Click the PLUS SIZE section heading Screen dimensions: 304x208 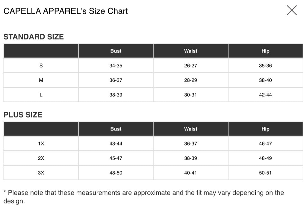click(x=23, y=115)
